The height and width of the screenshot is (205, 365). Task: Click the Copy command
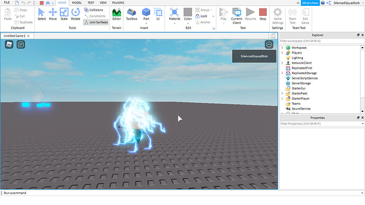click(x=21, y=10)
